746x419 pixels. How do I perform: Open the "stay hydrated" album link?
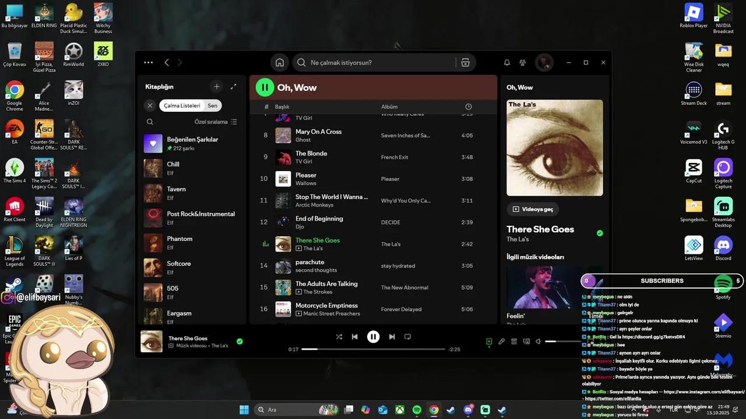398,266
